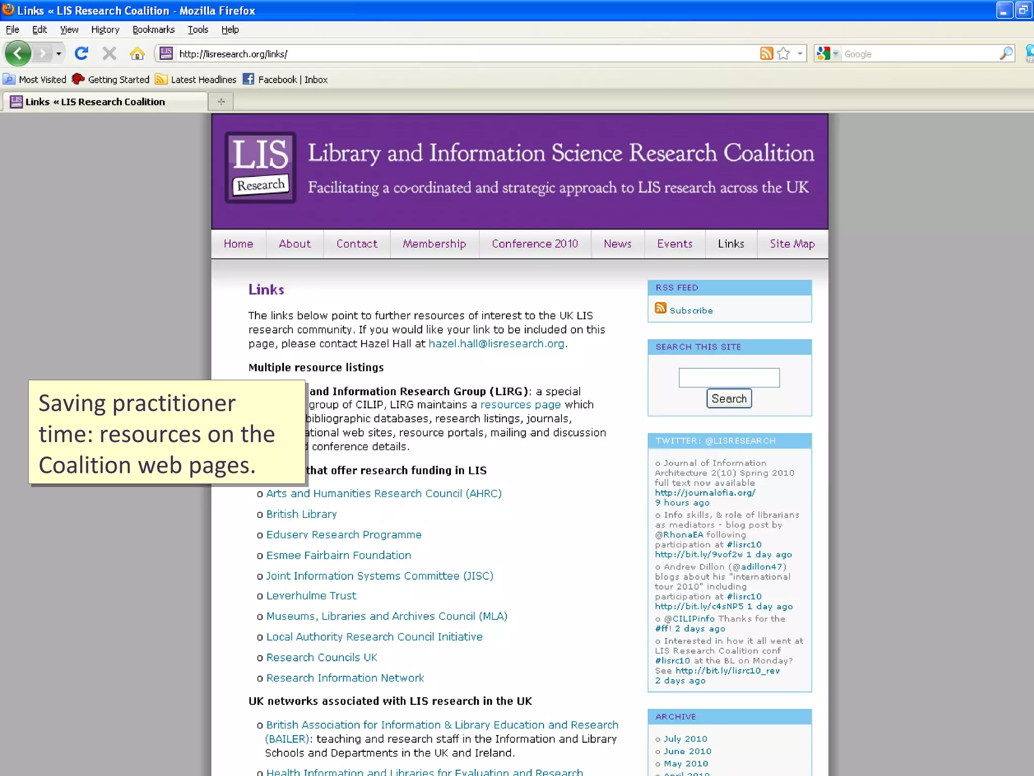Open the Tools menu
This screenshot has width=1034, height=776.
[198, 29]
